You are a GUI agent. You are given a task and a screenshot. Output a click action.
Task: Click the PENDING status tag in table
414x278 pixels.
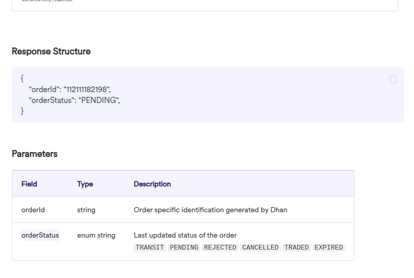(x=184, y=247)
